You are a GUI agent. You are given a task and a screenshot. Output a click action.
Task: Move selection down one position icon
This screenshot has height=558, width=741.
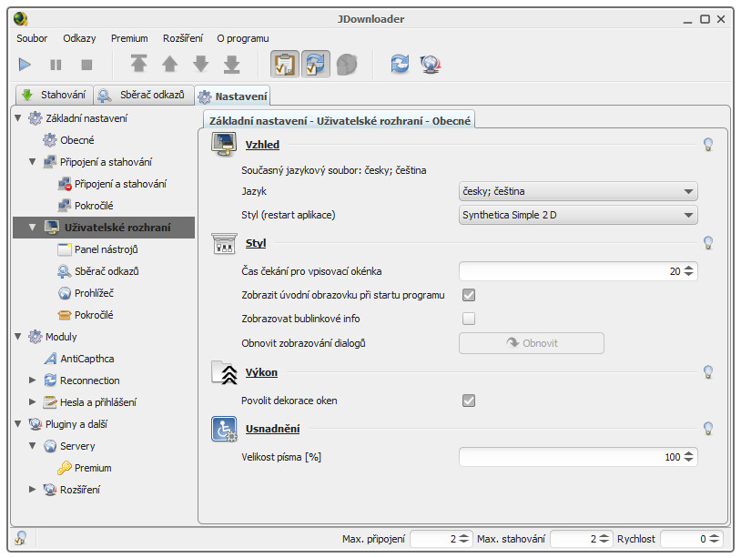pos(201,64)
